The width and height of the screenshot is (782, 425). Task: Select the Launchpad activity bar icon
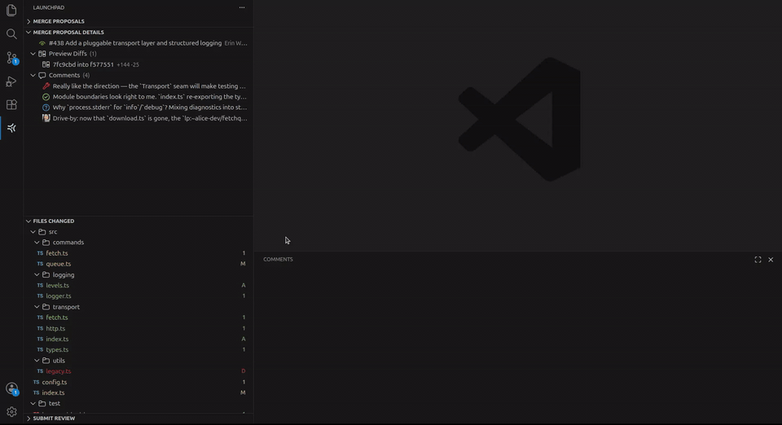point(11,128)
